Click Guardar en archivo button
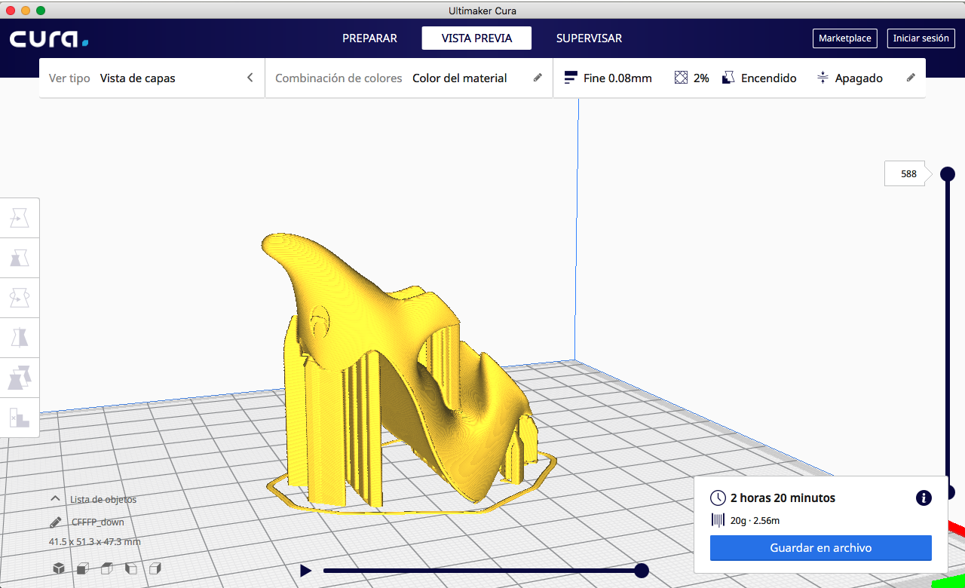The width and height of the screenshot is (965, 588). (821, 548)
